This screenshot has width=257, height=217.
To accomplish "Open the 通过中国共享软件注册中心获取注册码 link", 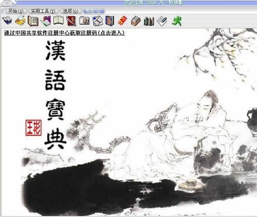I will pos(64,33).
